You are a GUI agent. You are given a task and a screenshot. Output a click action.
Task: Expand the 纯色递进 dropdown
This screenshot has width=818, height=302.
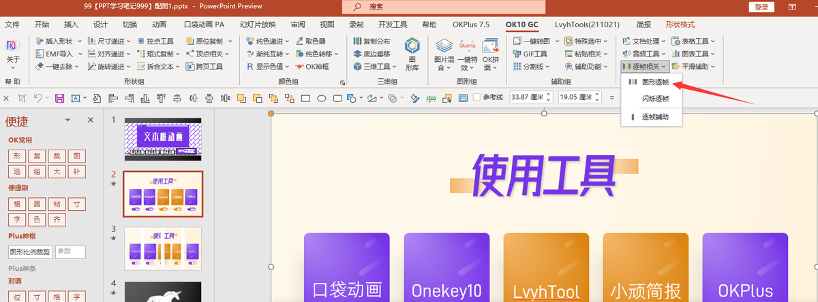pos(288,41)
